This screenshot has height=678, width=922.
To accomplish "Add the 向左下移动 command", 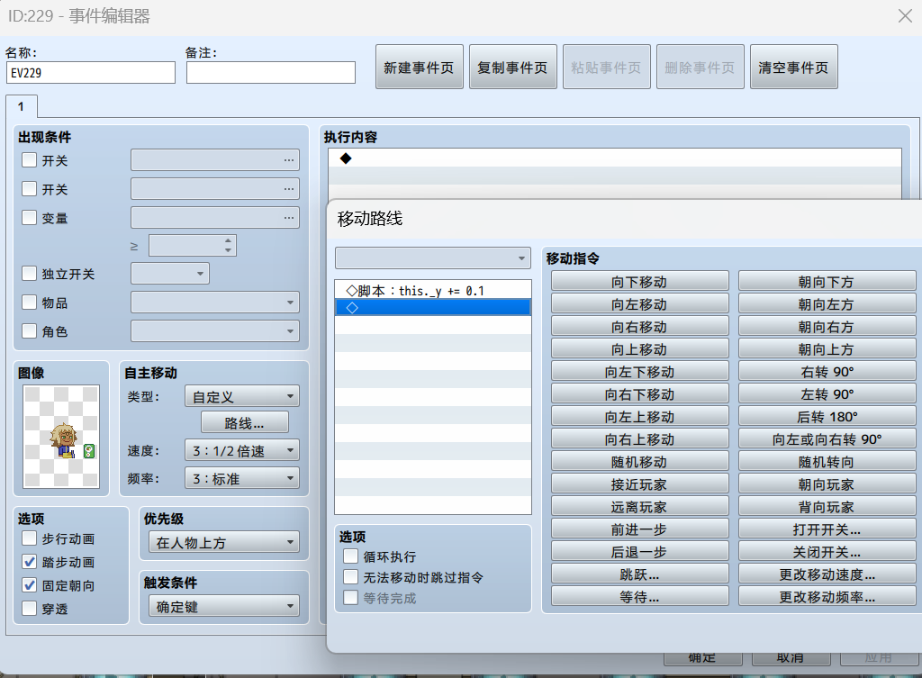I will tap(640, 372).
